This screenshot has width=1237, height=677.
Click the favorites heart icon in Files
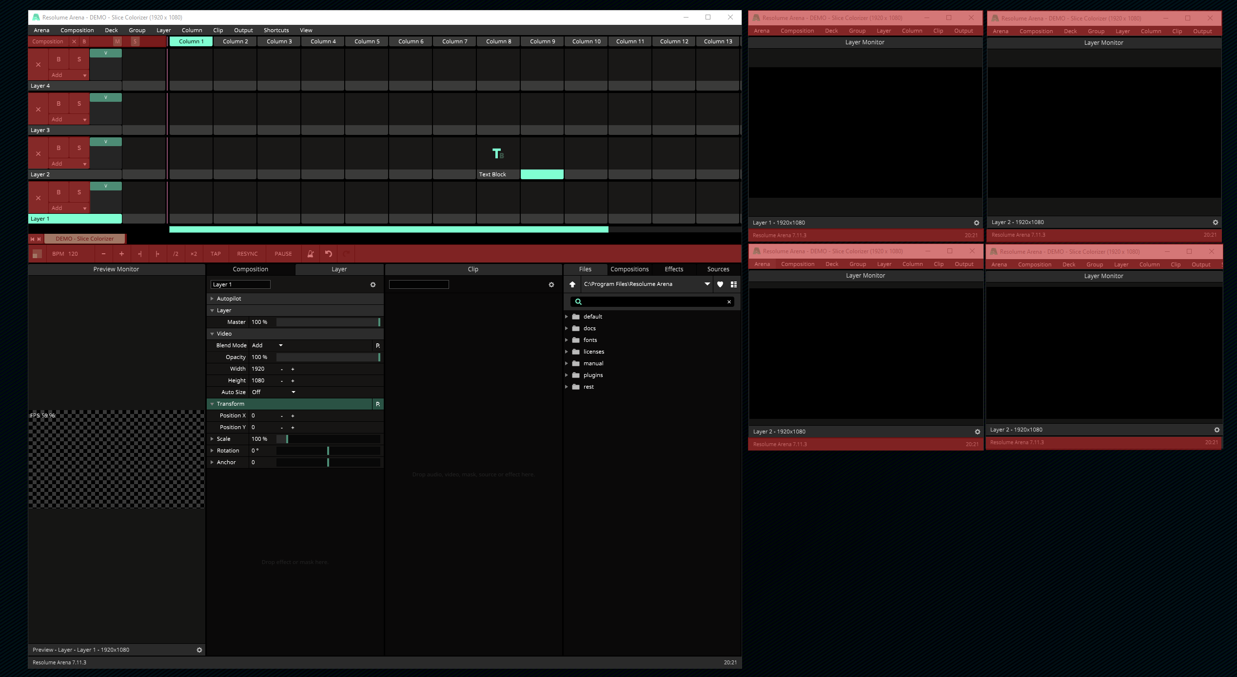720,284
